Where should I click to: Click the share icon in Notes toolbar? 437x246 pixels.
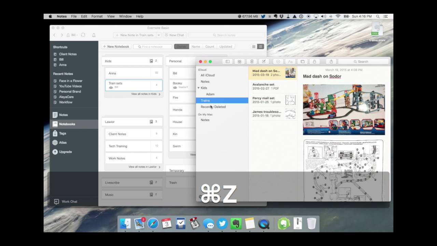(x=331, y=61)
